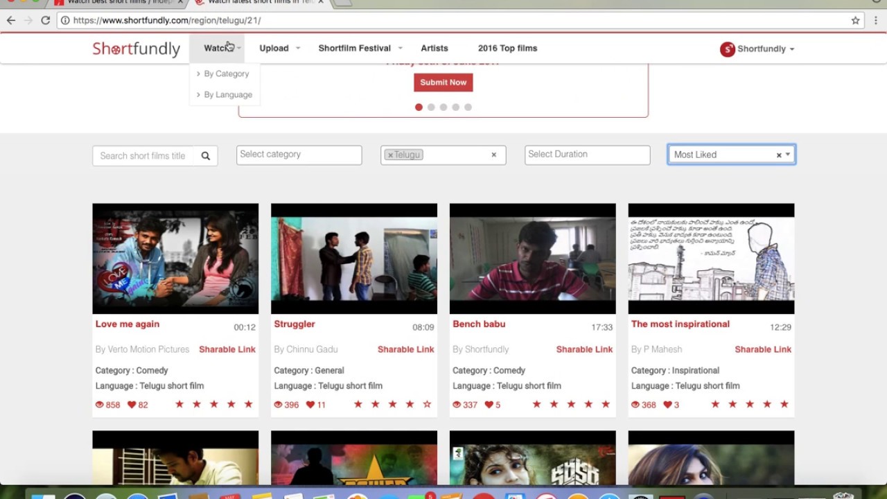Rate Struggler five stars using last star
Viewport: 887px width, 499px height.
pos(427,404)
